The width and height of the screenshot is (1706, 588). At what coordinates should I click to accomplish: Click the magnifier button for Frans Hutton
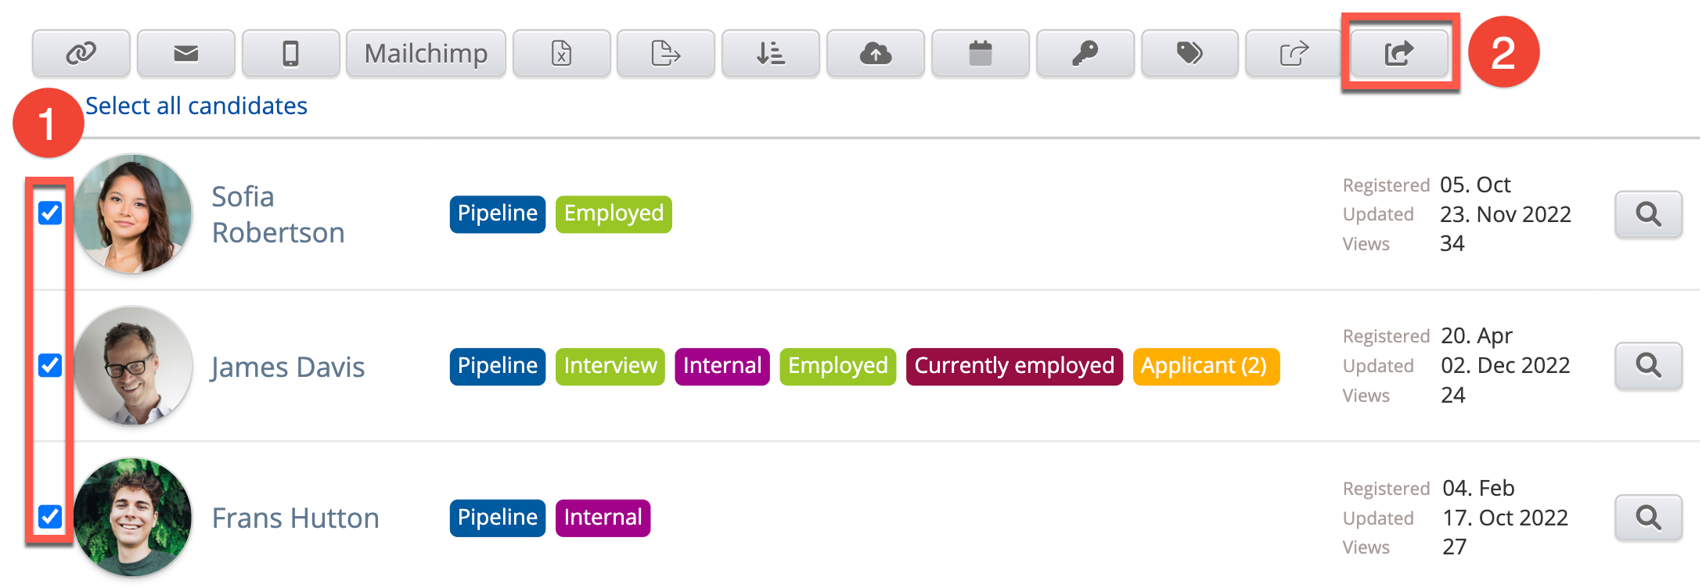1648,517
